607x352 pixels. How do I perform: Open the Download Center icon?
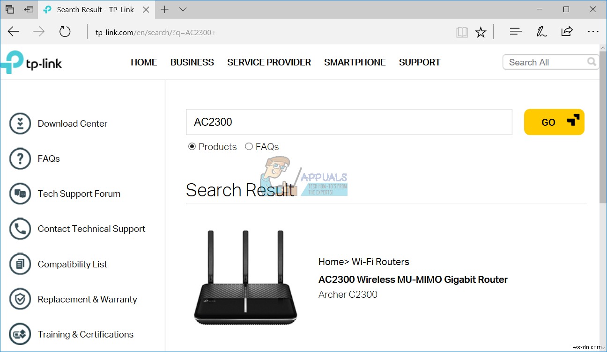click(x=20, y=123)
